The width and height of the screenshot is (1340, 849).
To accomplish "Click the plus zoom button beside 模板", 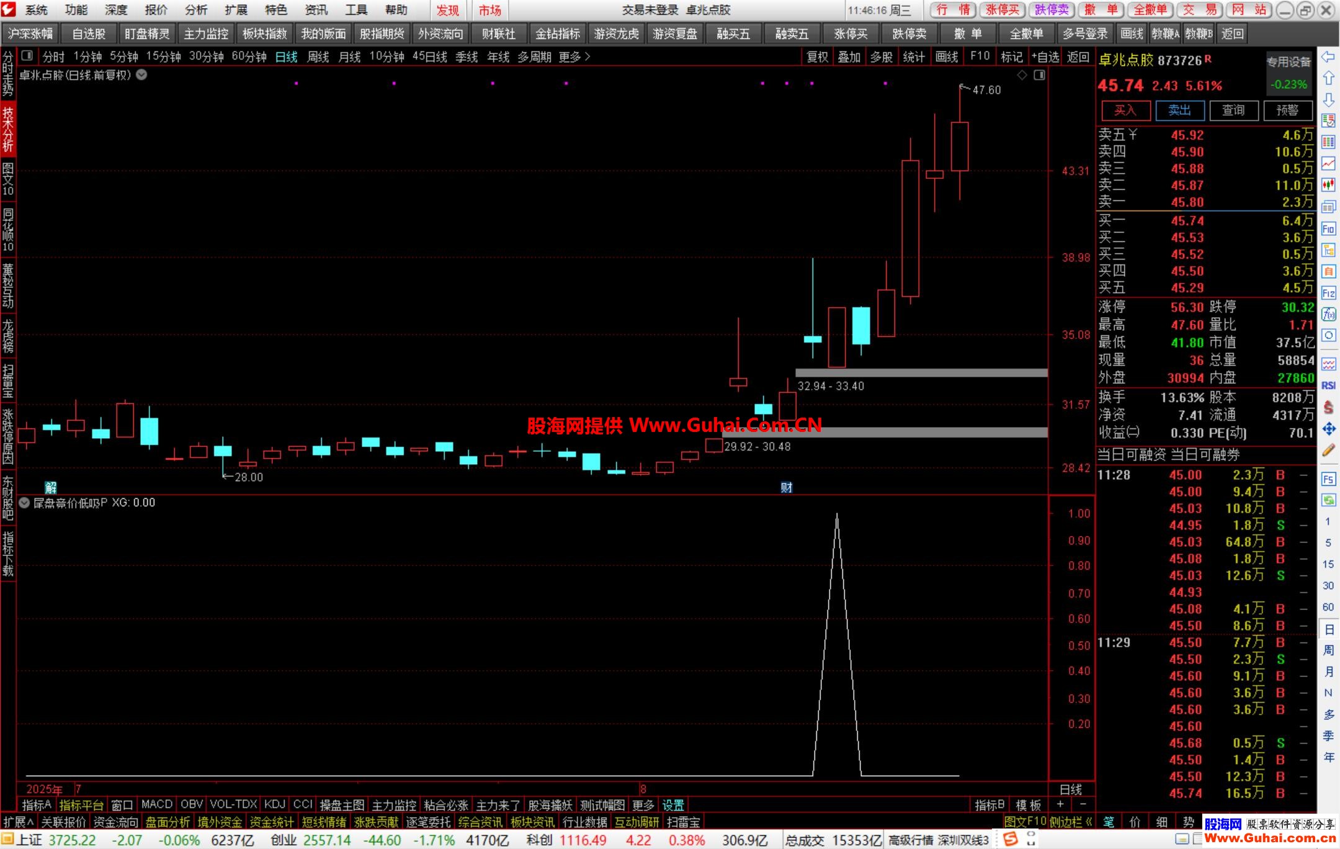I will 1060,805.
